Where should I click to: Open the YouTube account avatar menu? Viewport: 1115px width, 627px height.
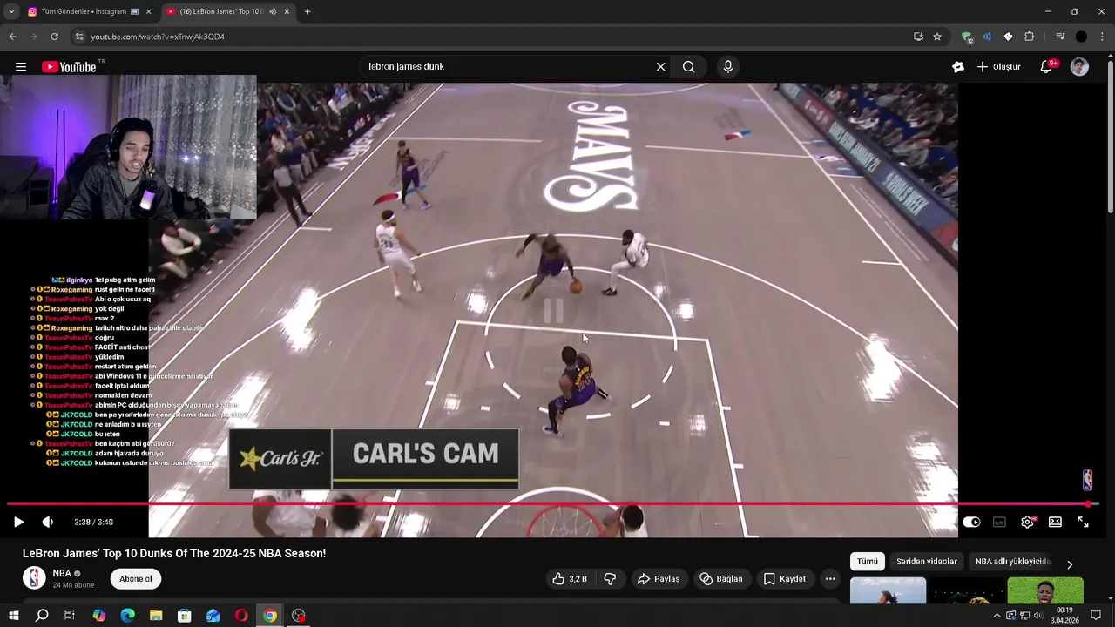[x=1079, y=67]
